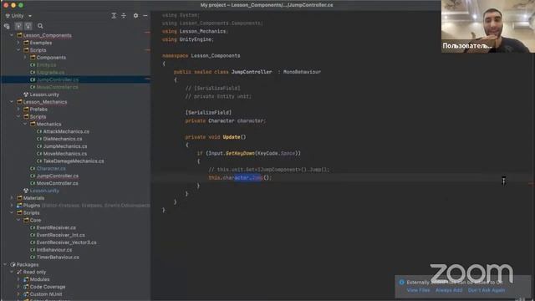
Task: Collapse the Read only node
Action: coord(12,272)
